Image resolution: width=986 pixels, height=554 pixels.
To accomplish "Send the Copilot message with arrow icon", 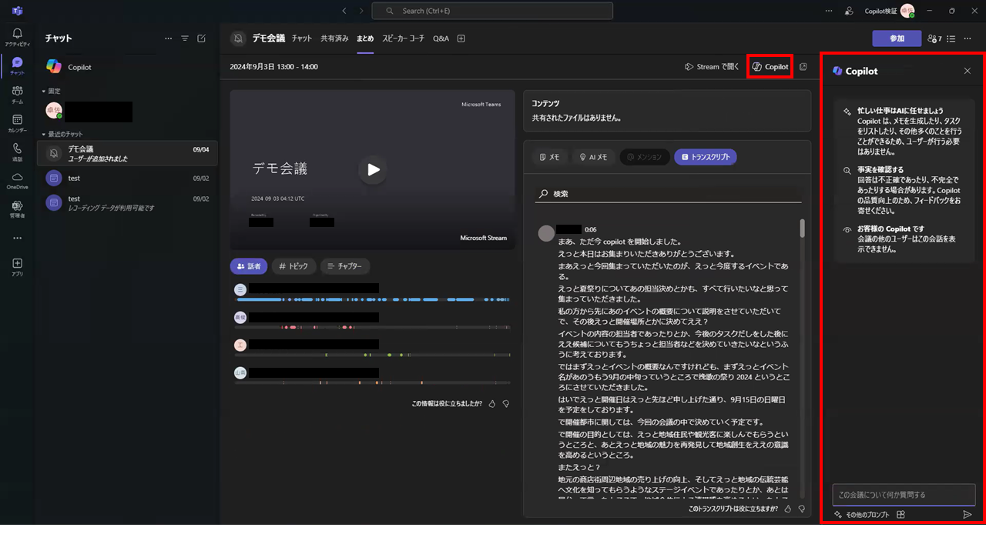I will point(968,515).
